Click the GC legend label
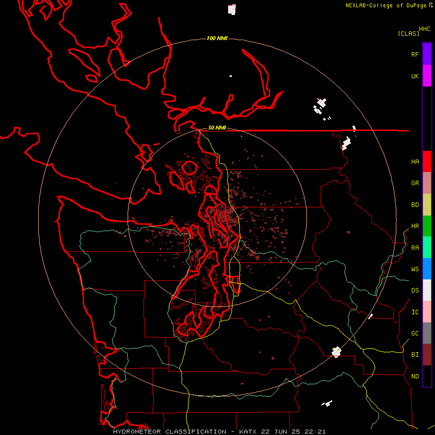The height and width of the screenshot is (435, 435). [415, 333]
